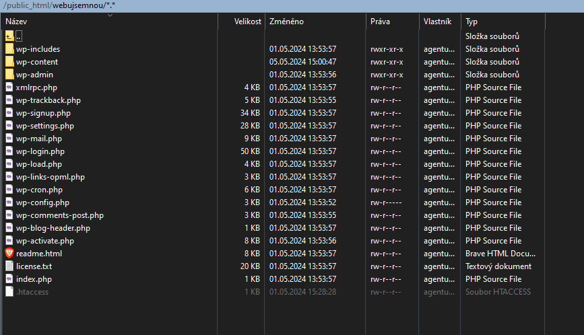
Task: Select the readme.html file name
Action: pos(39,253)
